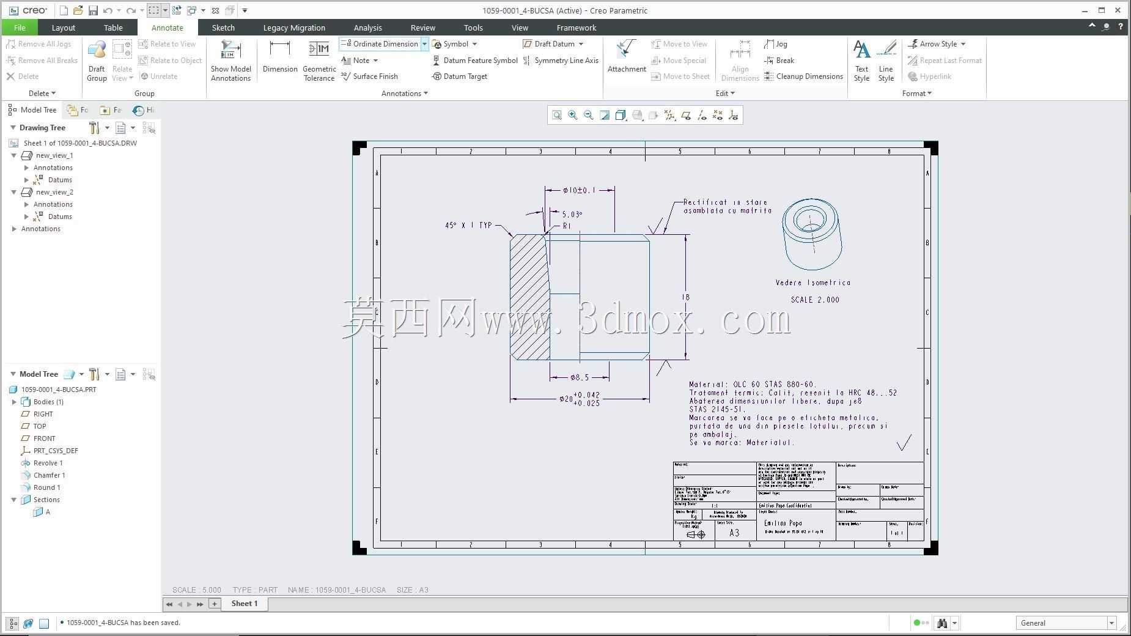
Task: Open Ordinate Dimension dropdown arrow
Action: (x=424, y=44)
